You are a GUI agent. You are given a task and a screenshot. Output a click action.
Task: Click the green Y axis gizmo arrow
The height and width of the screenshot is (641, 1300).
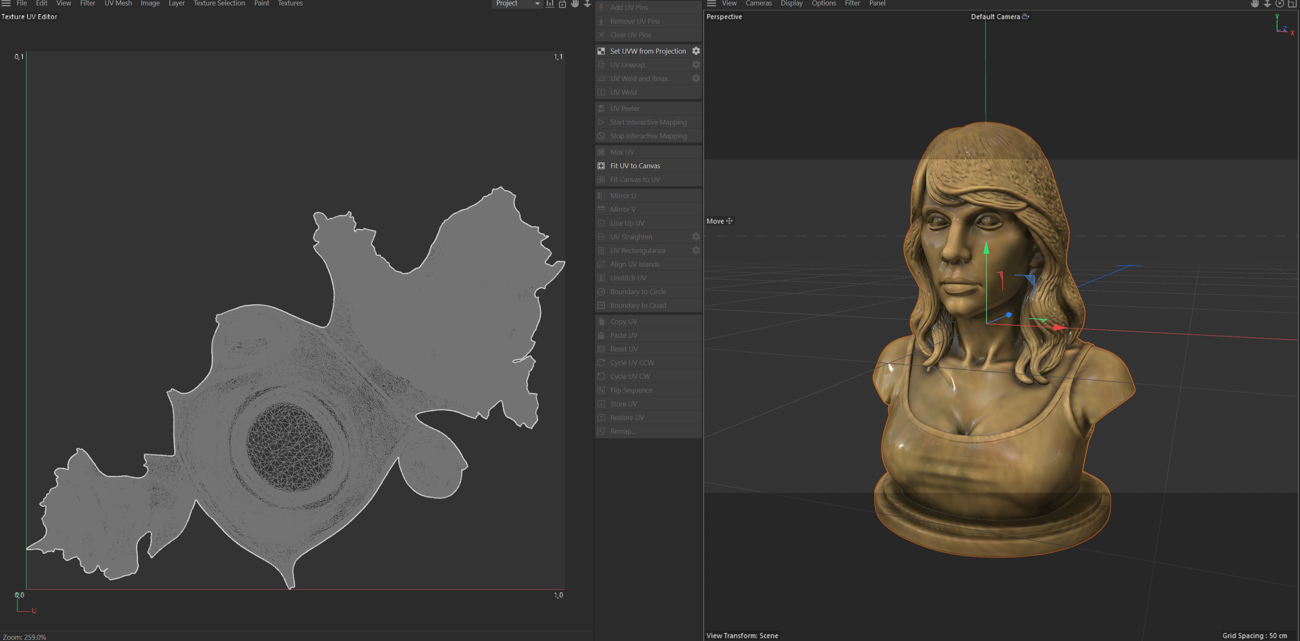pyautogui.click(x=986, y=248)
